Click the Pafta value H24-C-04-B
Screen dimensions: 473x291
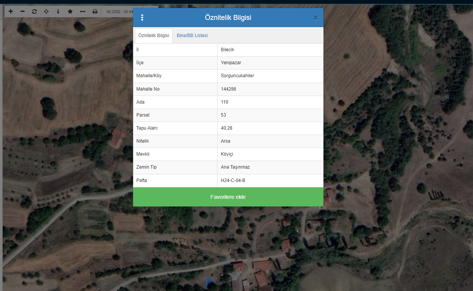tap(233, 180)
